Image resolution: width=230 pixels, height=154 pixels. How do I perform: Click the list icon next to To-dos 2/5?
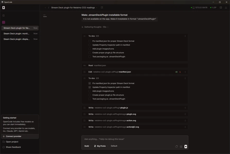point(85,78)
